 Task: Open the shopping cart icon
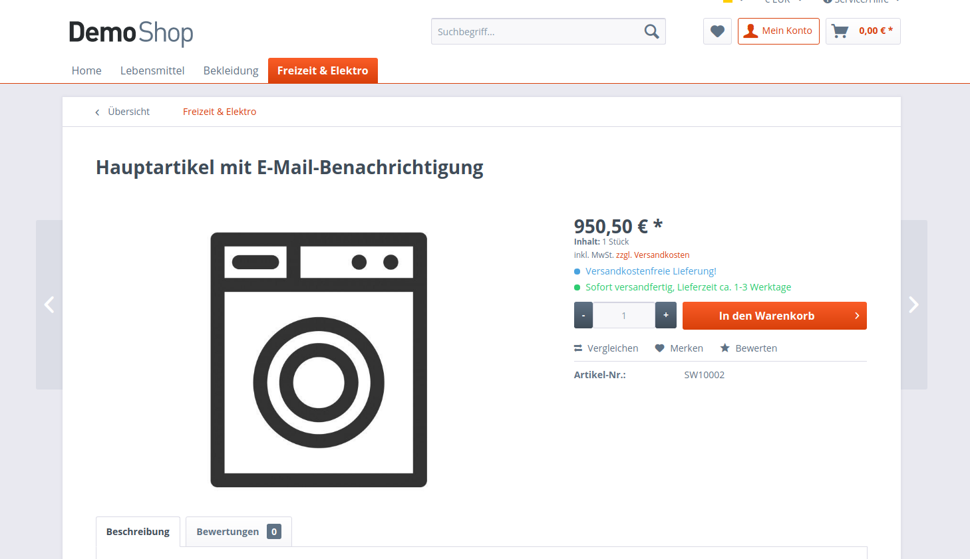coord(839,31)
